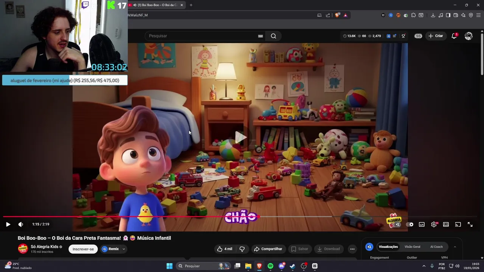The width and height of the screenshot is (484, 272).
Task: Select the Visão Geral tab
Action: [x=412, y=247]
